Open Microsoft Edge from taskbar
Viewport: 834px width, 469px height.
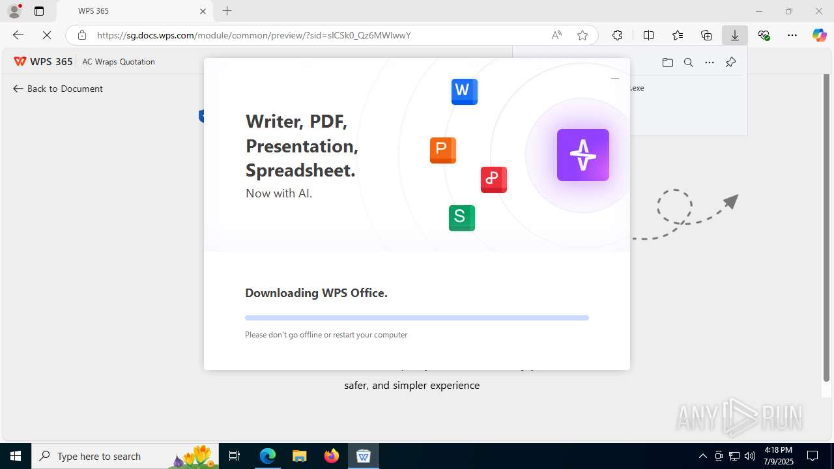268,456
